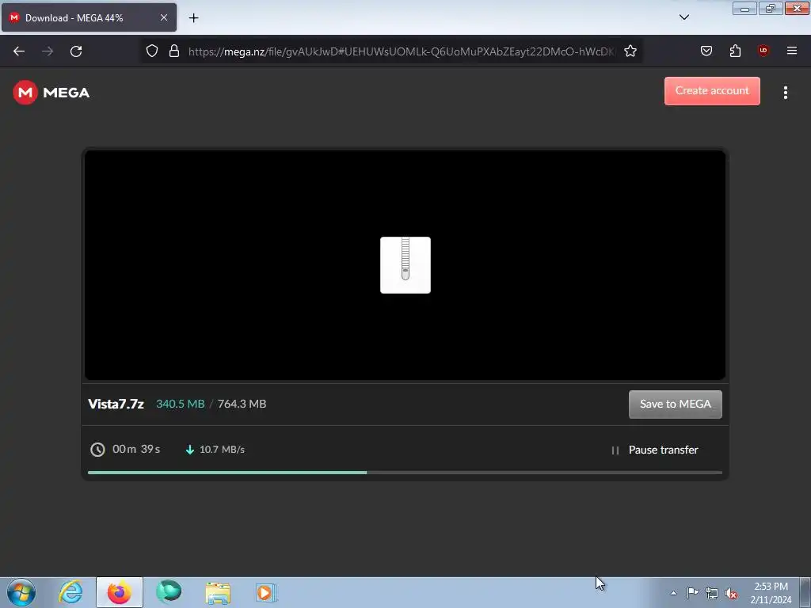Click the Create account button

tap(712, 91)
